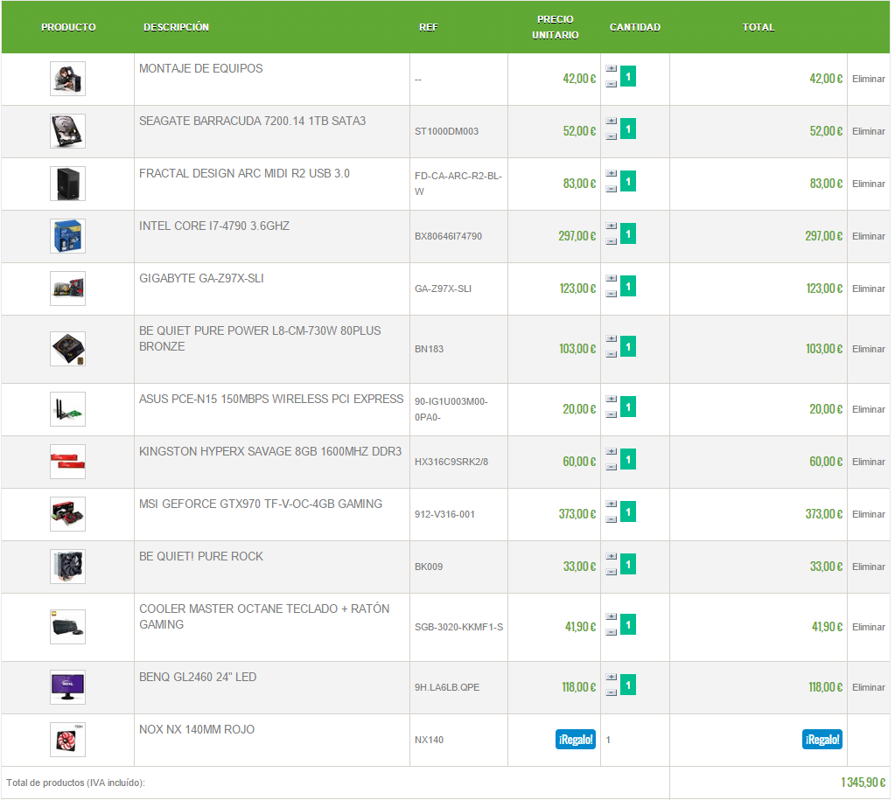Viewport: 895px width, 800px height.
Task: Click Eliminar for Asus PCE-N15 row
Action: click(x=868, y=409)
